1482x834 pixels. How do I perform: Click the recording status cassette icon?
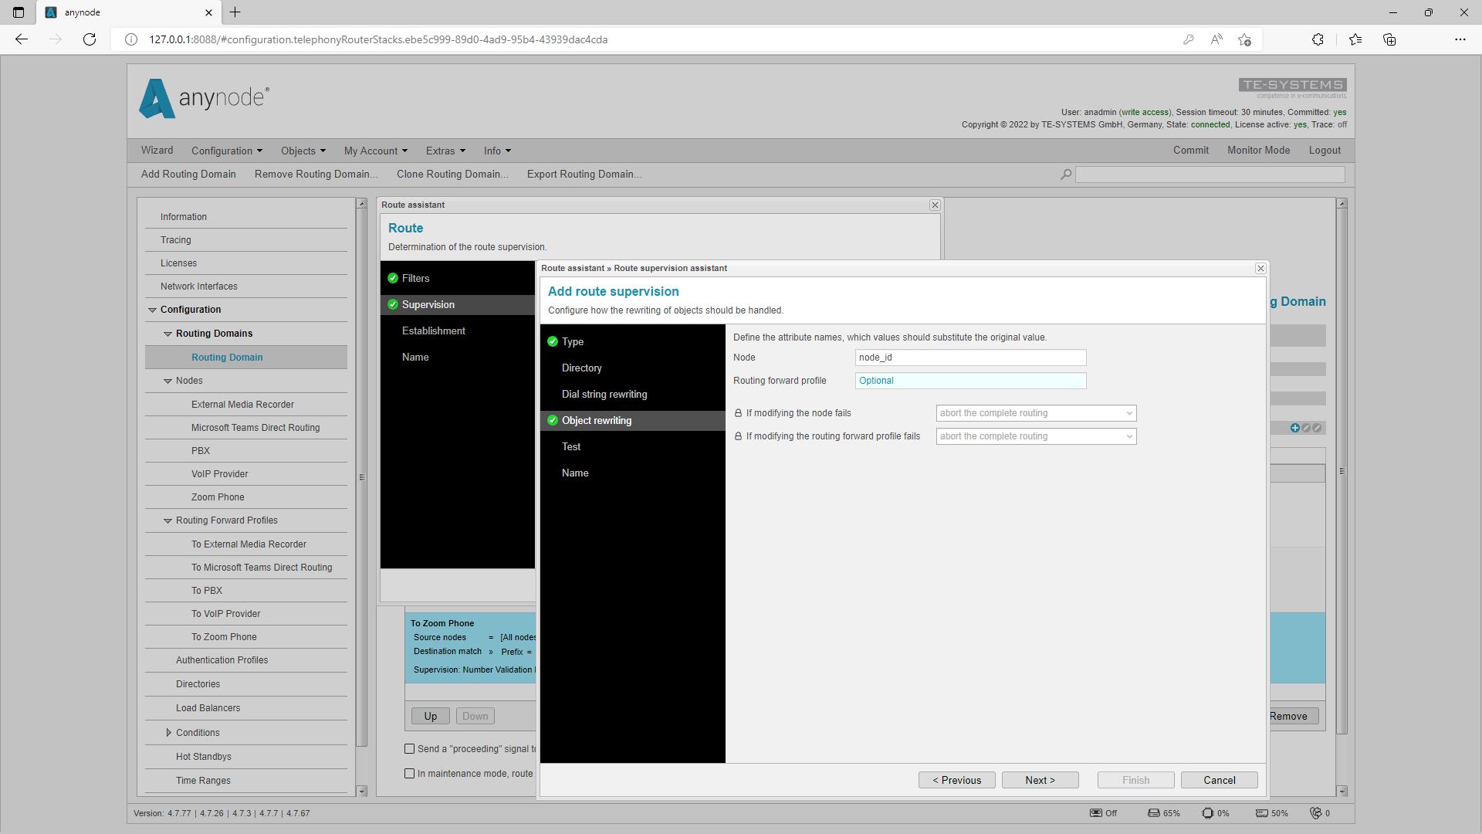1095,813
